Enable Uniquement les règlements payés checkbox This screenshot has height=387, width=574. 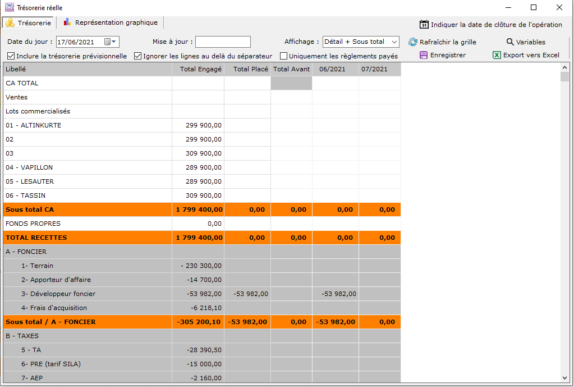click(x=284, y=56)
